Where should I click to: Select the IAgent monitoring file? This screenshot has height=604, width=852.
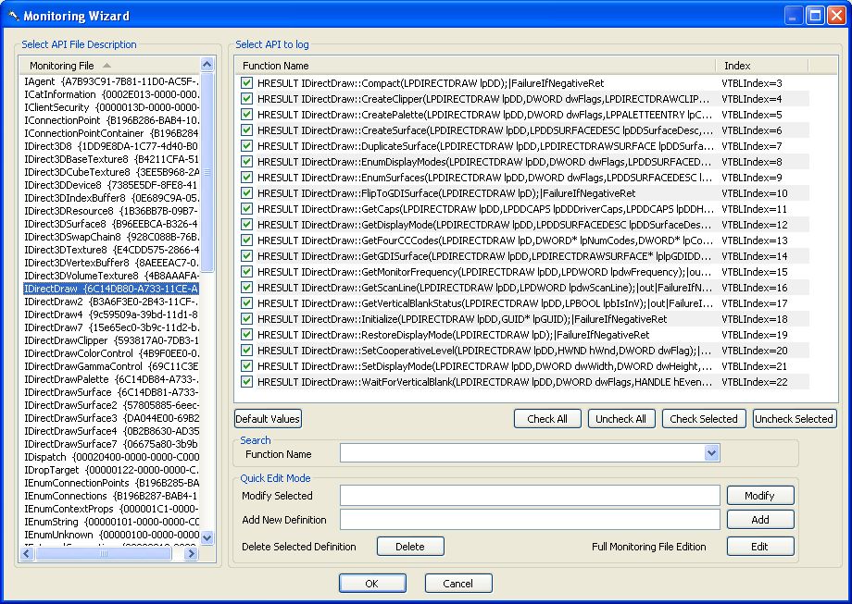(x=111, y=81)
